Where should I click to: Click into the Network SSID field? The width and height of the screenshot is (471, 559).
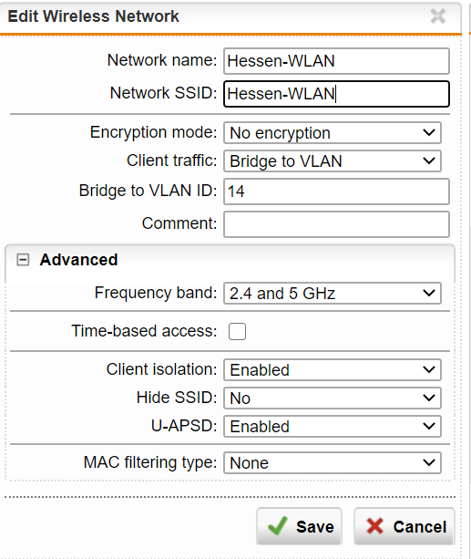[336, 94]
